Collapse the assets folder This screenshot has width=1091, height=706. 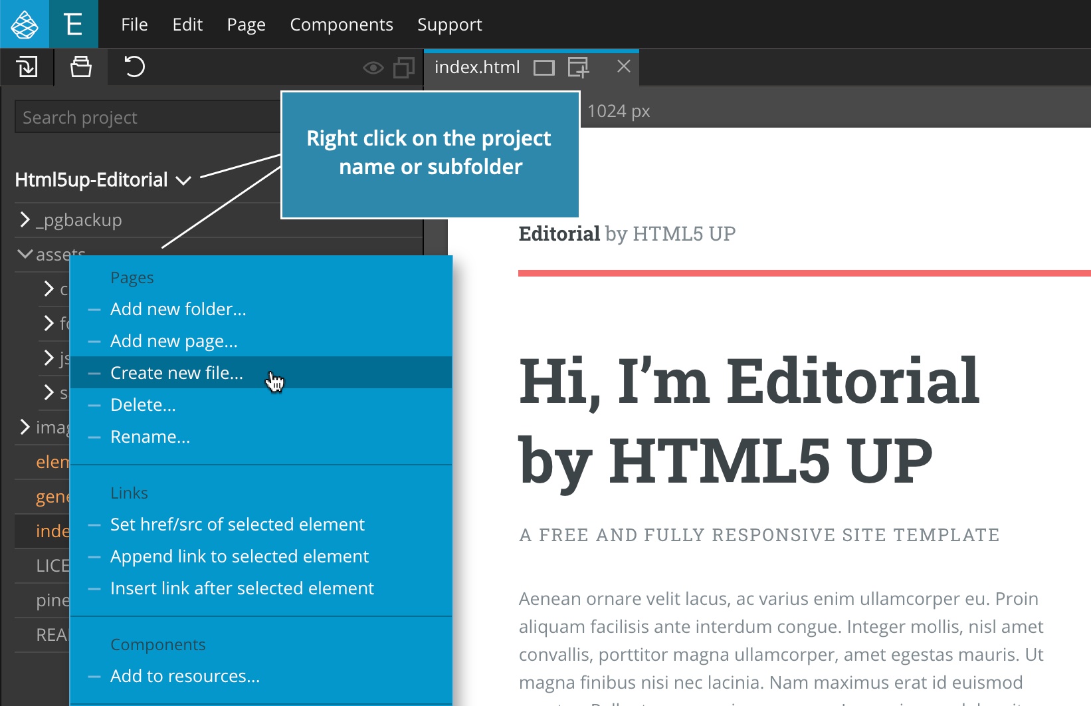pyautogui.click(x=25, y=254)
